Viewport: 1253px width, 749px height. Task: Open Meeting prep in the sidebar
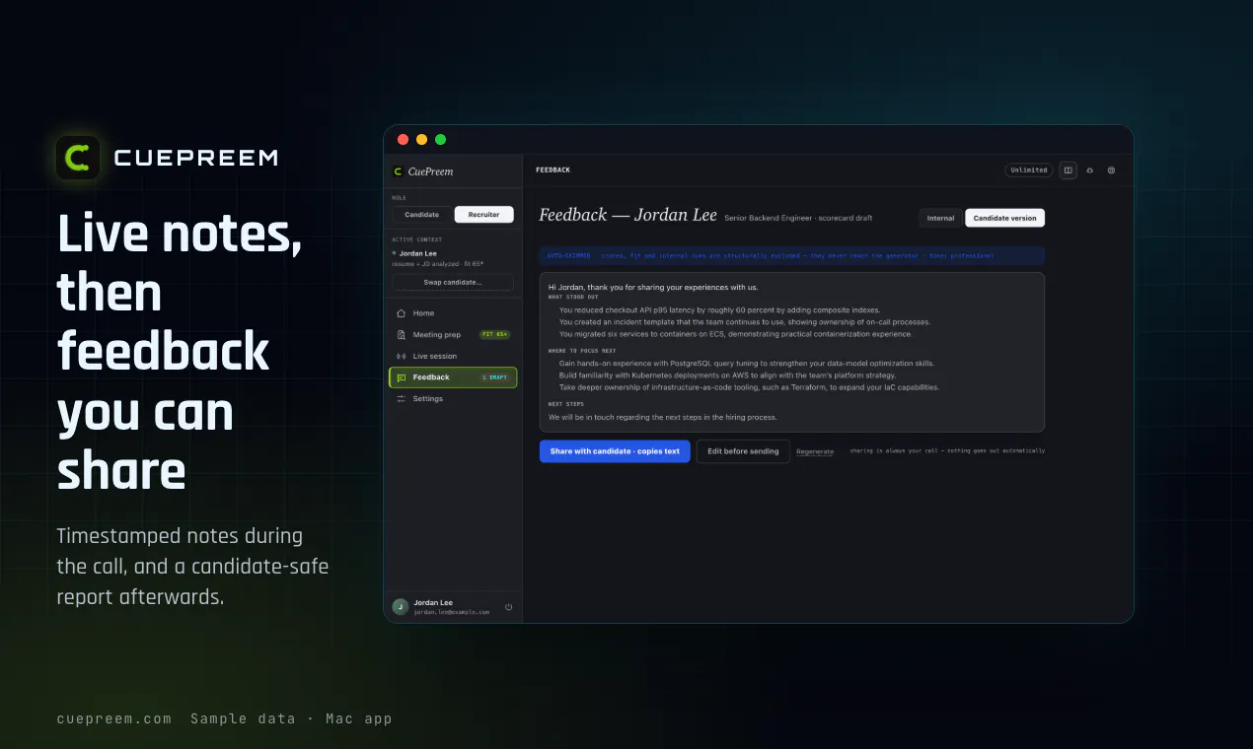point(453,335)
